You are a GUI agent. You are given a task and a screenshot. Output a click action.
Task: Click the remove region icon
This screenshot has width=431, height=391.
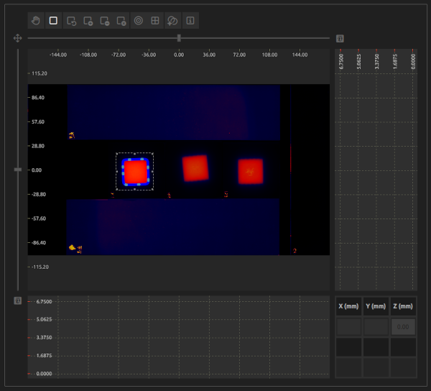point(105,21)
